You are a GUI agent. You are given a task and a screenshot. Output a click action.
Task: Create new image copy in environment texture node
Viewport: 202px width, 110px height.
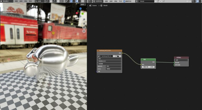(116, 56)
